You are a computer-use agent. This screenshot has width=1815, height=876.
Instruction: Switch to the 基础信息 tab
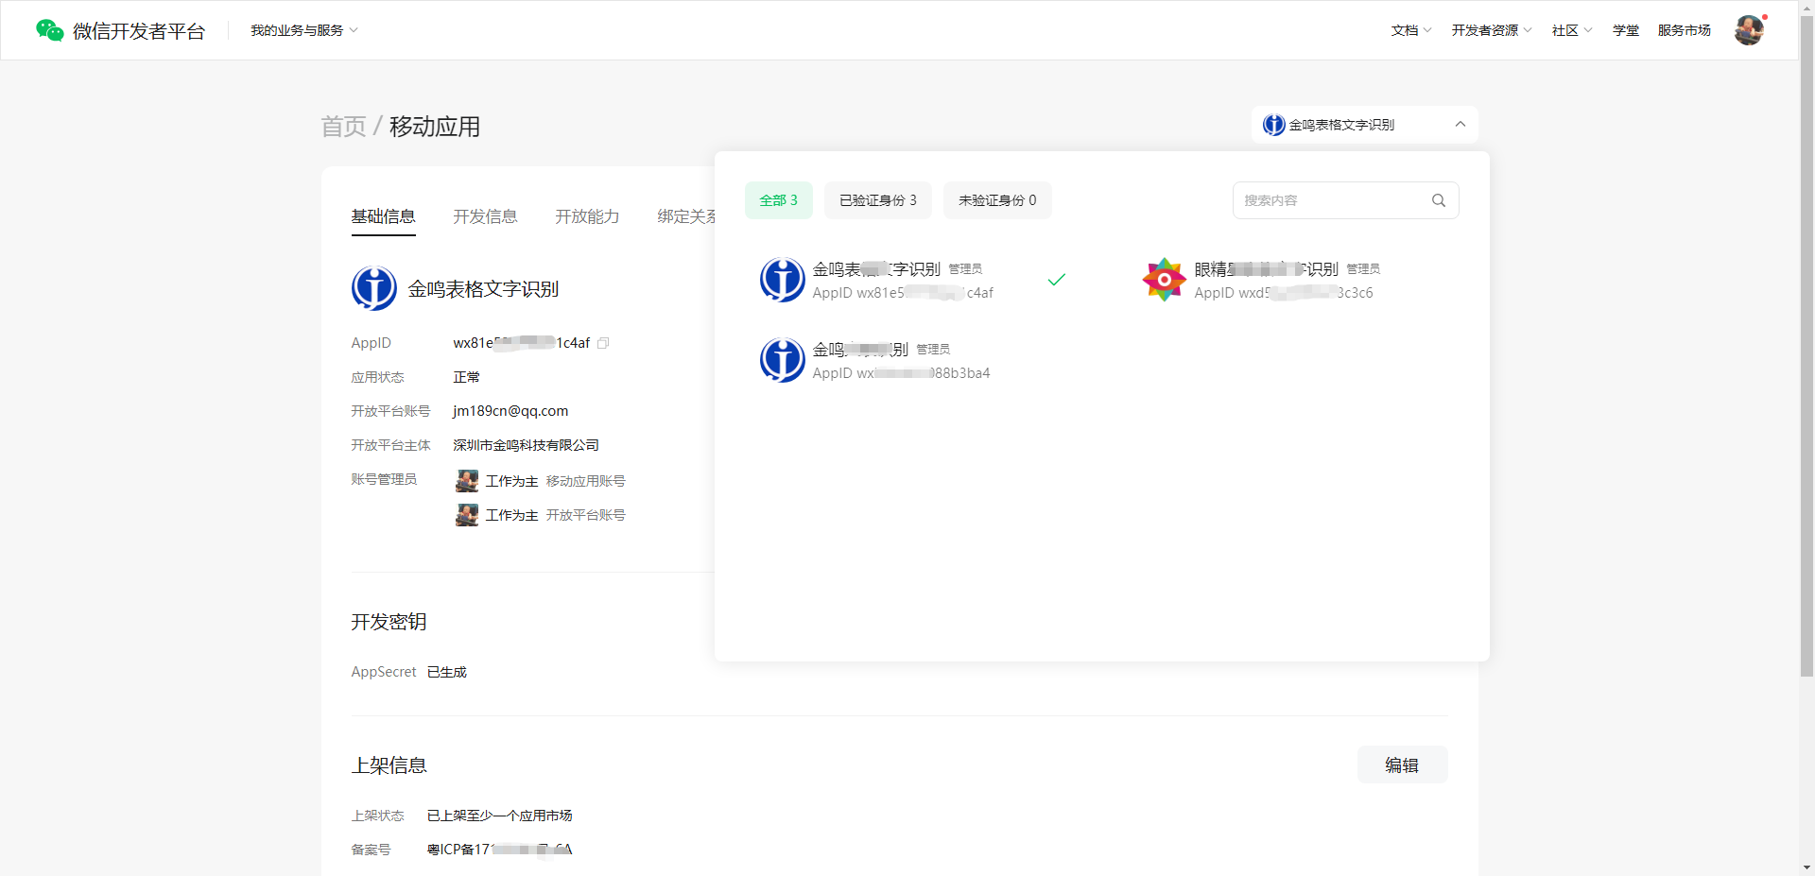384,216
